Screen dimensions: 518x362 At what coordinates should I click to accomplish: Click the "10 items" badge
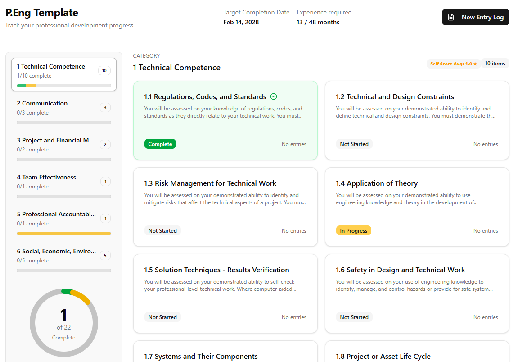pyautogui.click(x=495, y=64)
